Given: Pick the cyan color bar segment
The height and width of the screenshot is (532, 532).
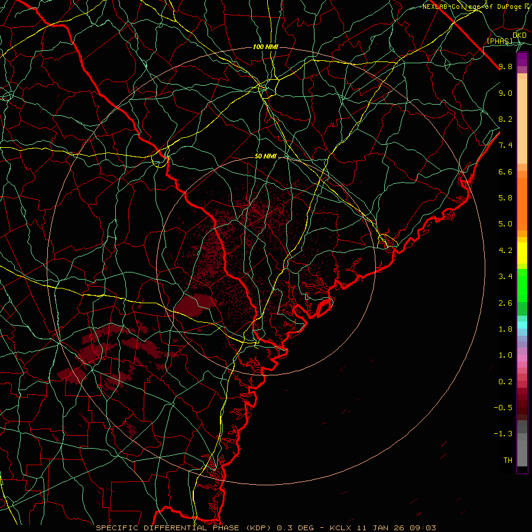Looking at the screenshot, I should pyautogui.click(x=522, y=325).
